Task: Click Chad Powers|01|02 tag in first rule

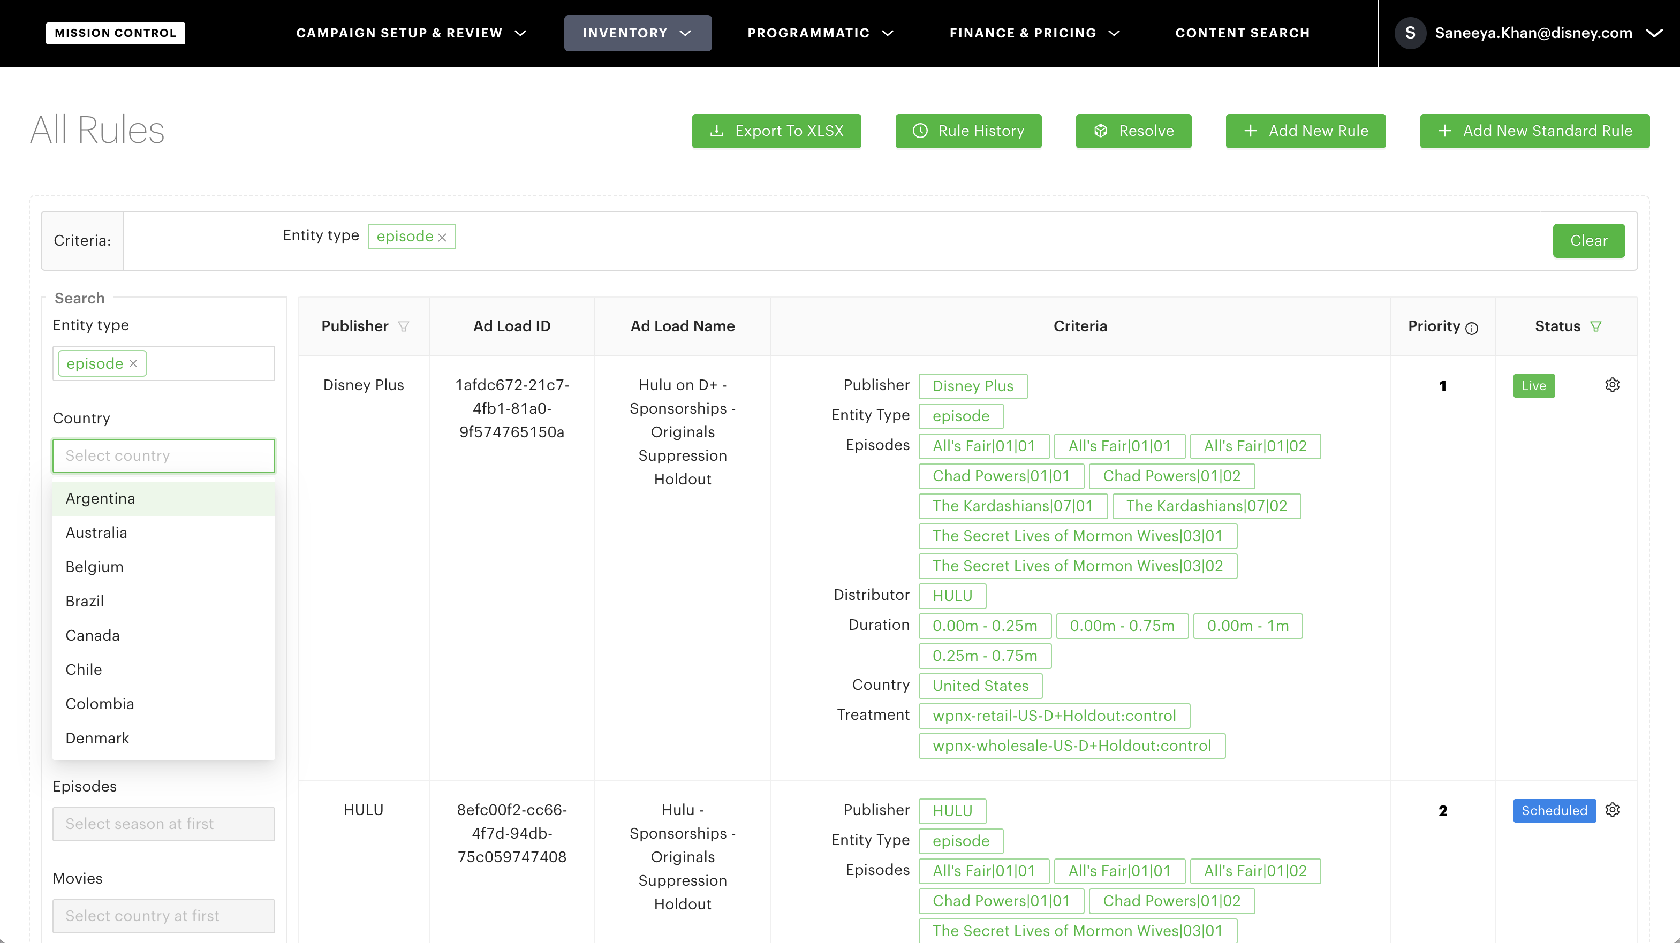Action: click(1172, 476)
